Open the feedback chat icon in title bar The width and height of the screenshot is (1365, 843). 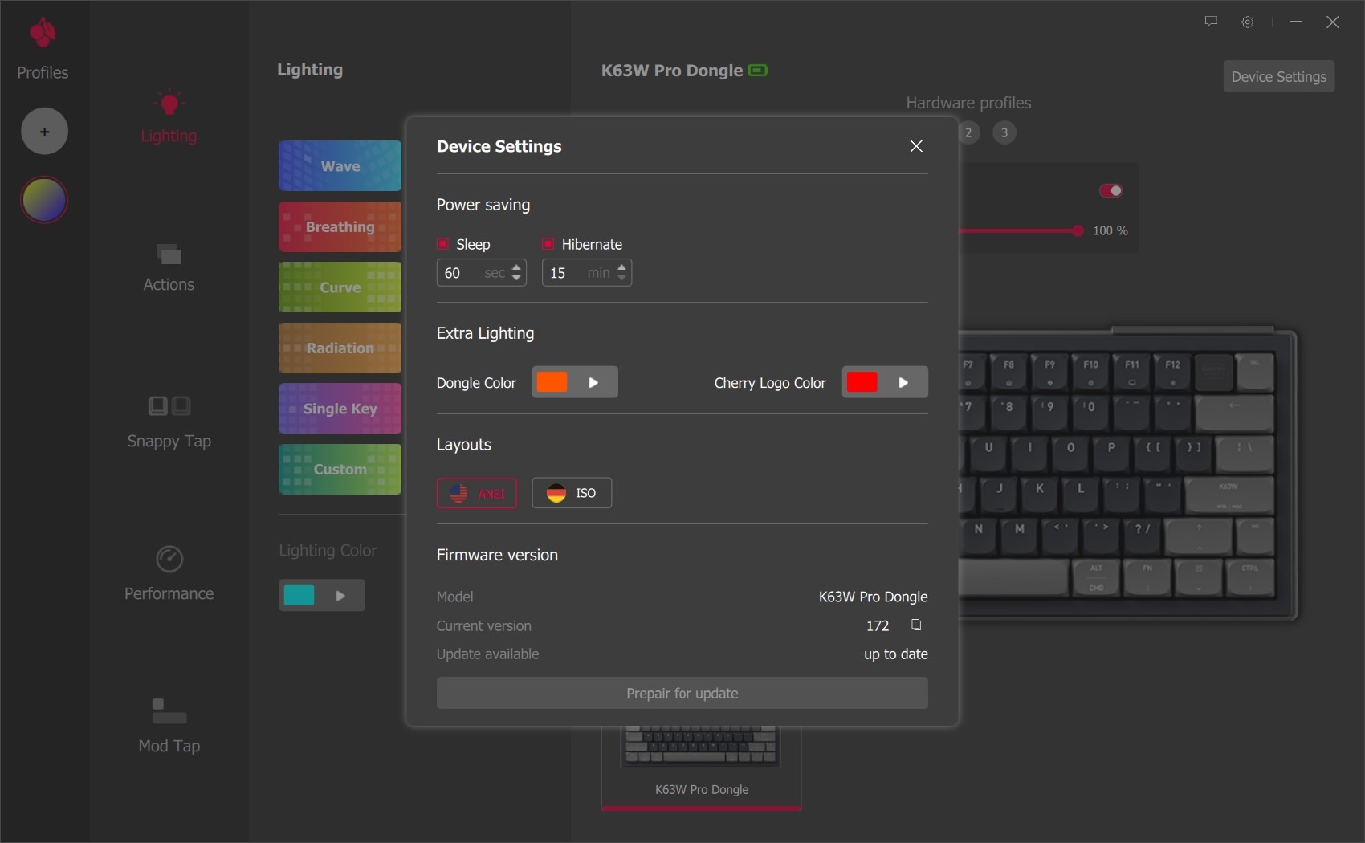tap(1211, 22)
